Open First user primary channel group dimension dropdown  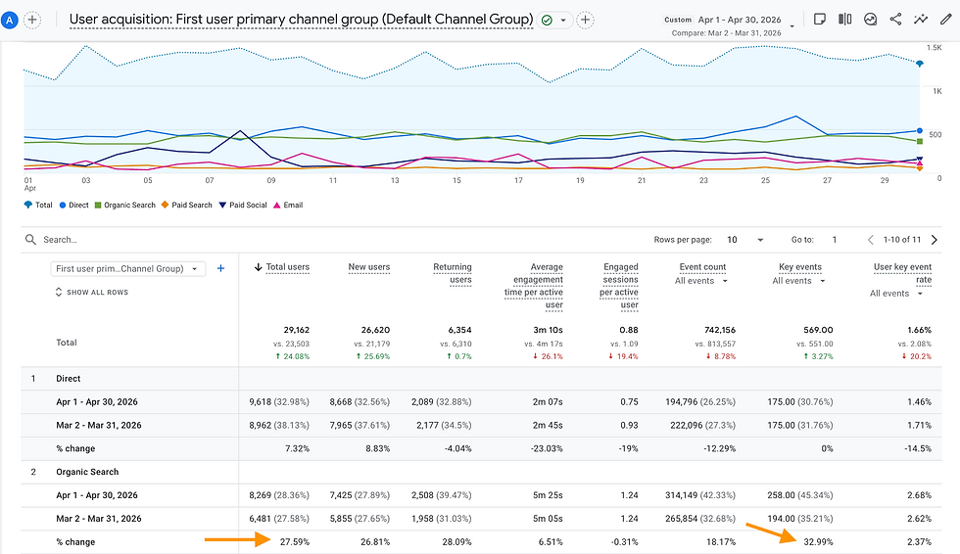pos(127,268)
